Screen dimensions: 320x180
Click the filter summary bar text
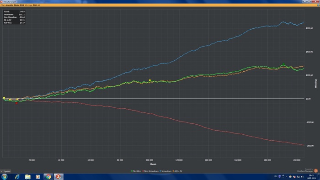pyautogui.click(x=20, y=5)
